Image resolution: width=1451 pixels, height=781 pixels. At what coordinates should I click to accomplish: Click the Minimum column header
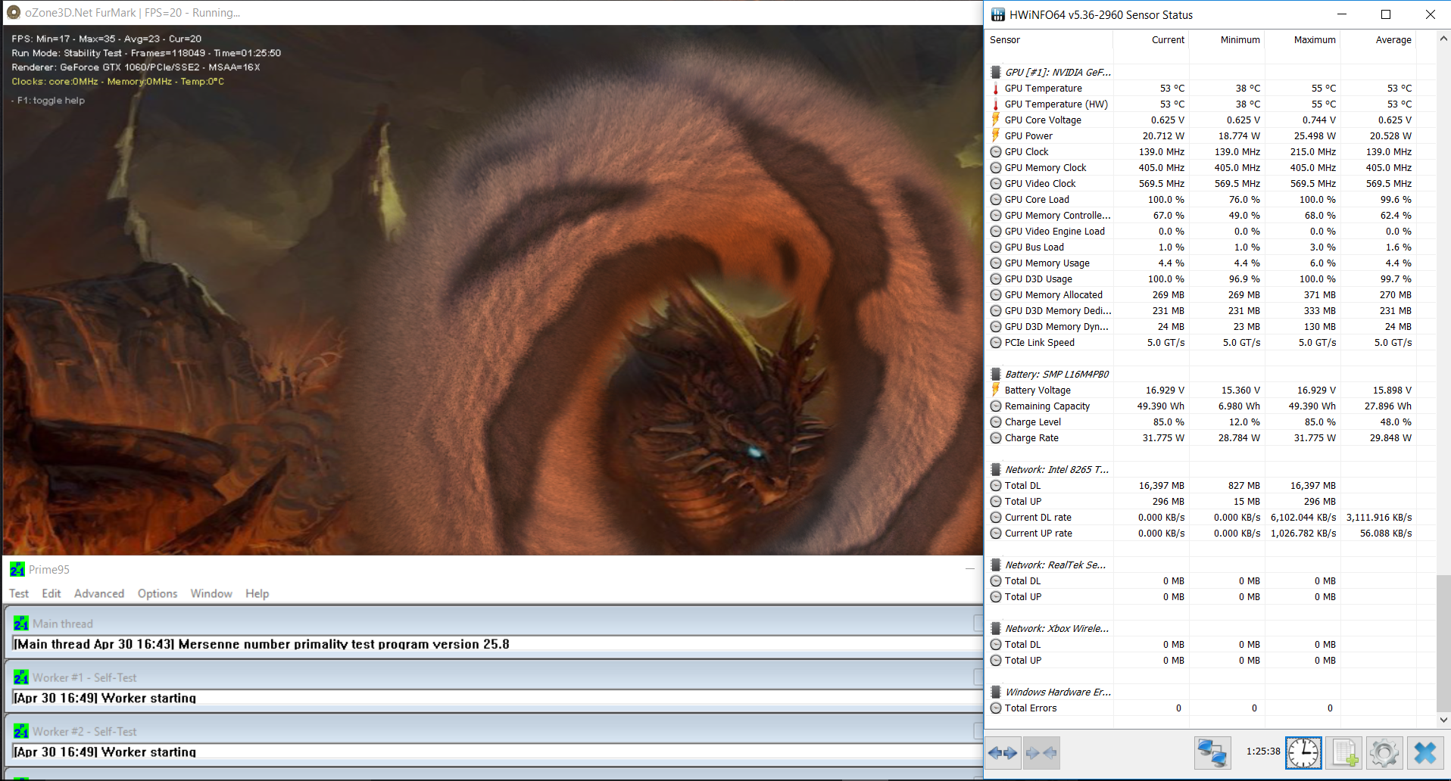[x=1227, y=40]
